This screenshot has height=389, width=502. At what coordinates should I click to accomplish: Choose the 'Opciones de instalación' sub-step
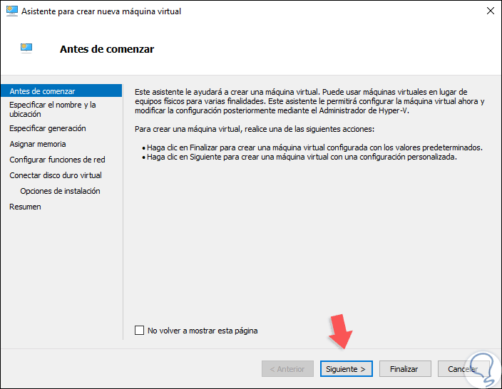pyautogui.click(x=60, y=191)
